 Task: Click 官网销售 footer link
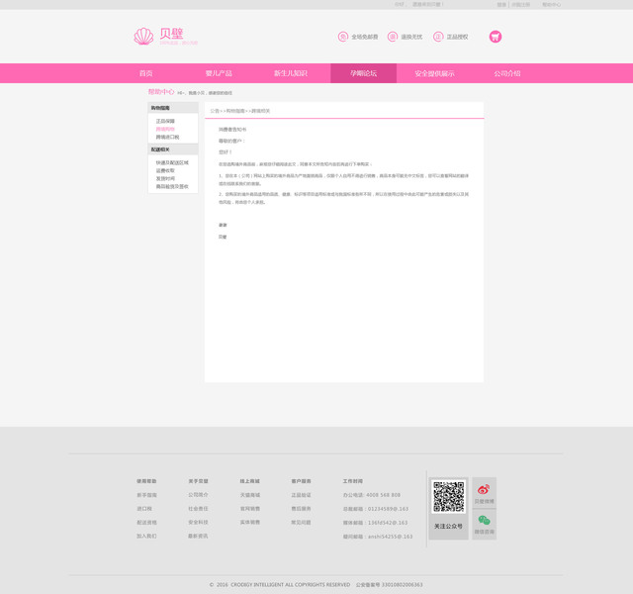tap(250, 509)
